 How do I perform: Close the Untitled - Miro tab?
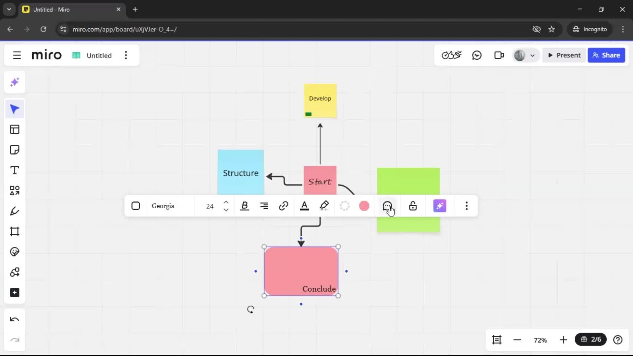[x=118, y=10]
